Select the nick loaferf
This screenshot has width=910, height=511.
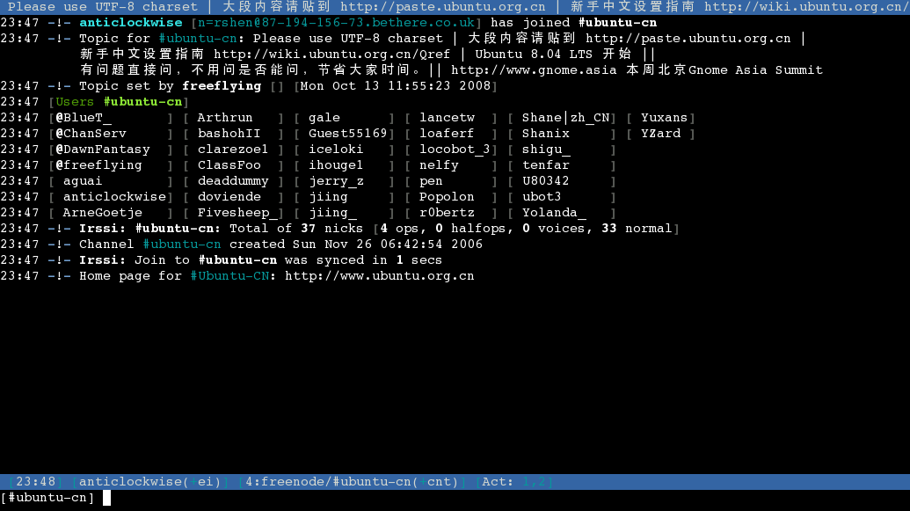coord(447,134)
